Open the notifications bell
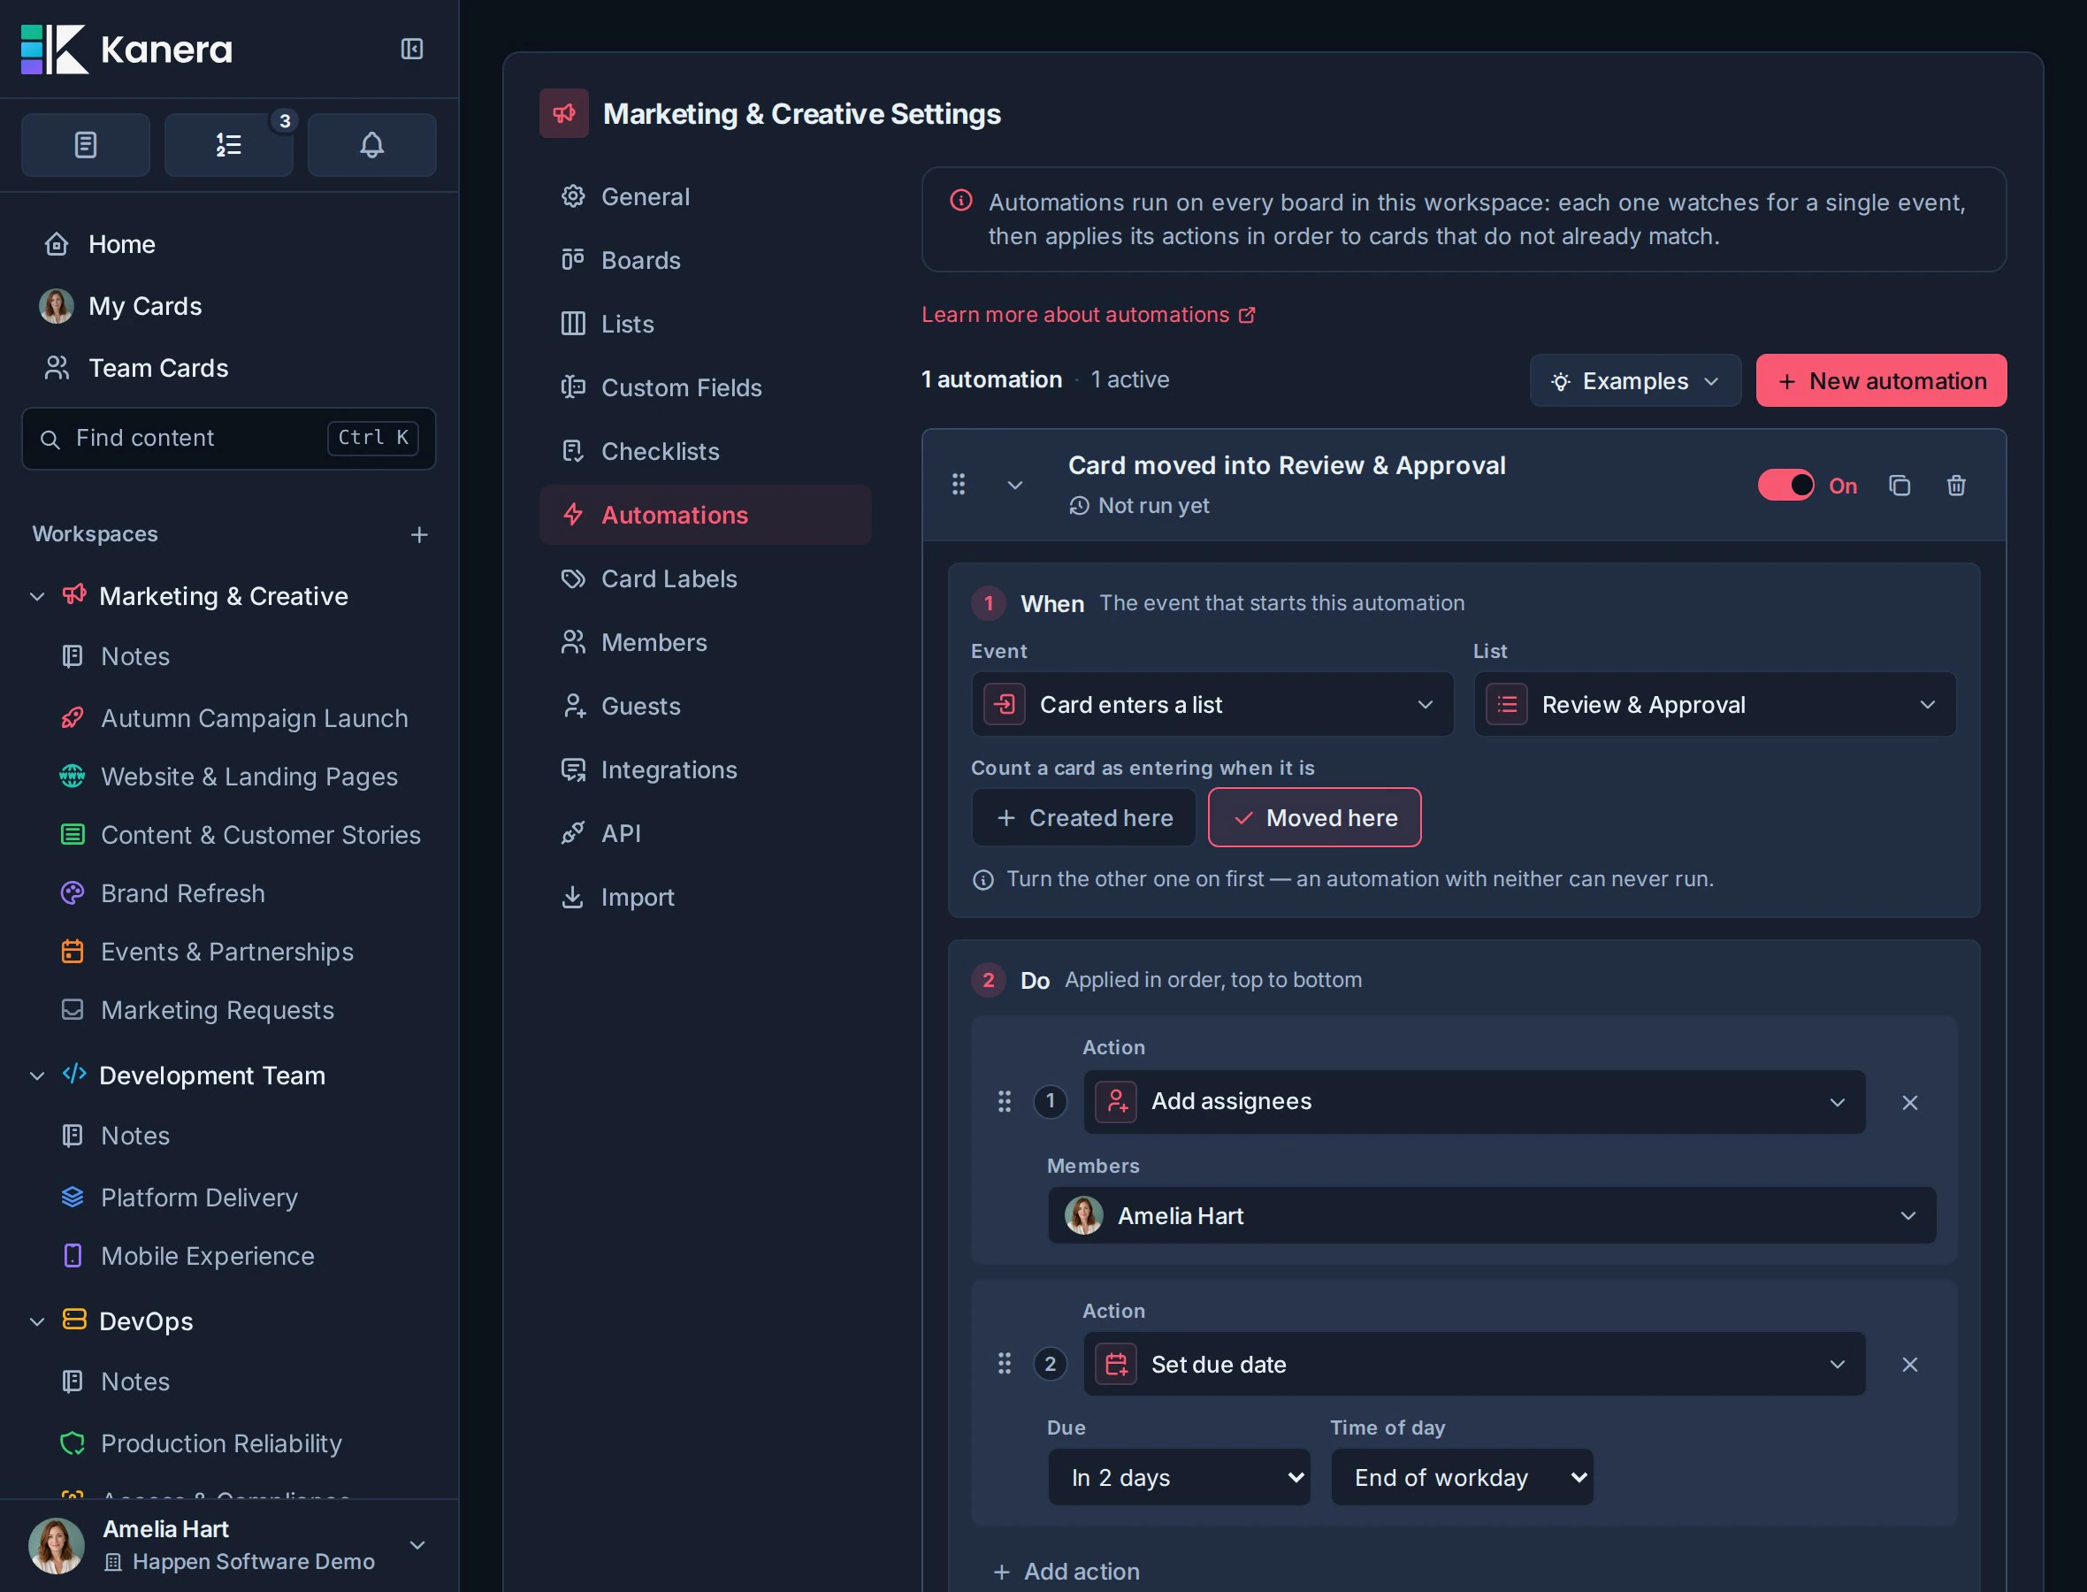Screen dimensions: 2087x1592 tap(371, 145)
